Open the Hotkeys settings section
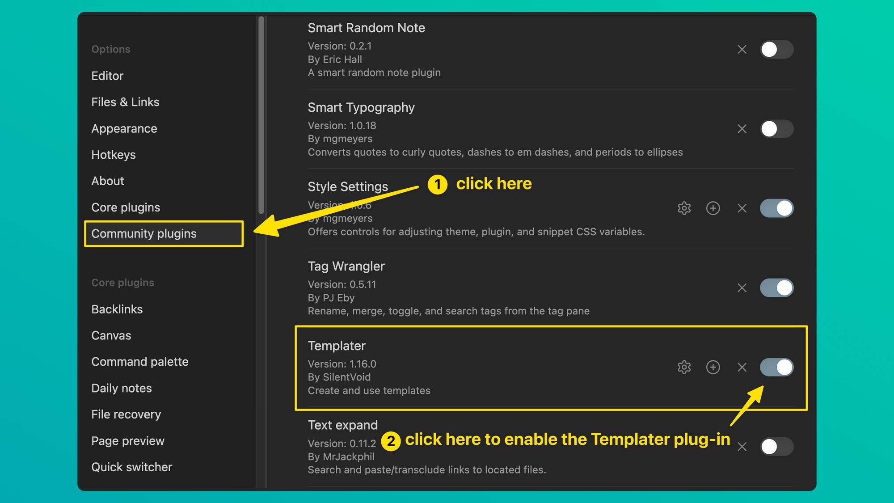 click(x=114, y=155)
